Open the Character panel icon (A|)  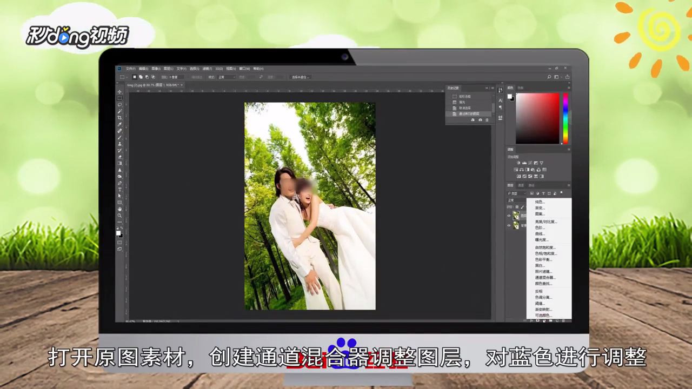click(500, 100)
